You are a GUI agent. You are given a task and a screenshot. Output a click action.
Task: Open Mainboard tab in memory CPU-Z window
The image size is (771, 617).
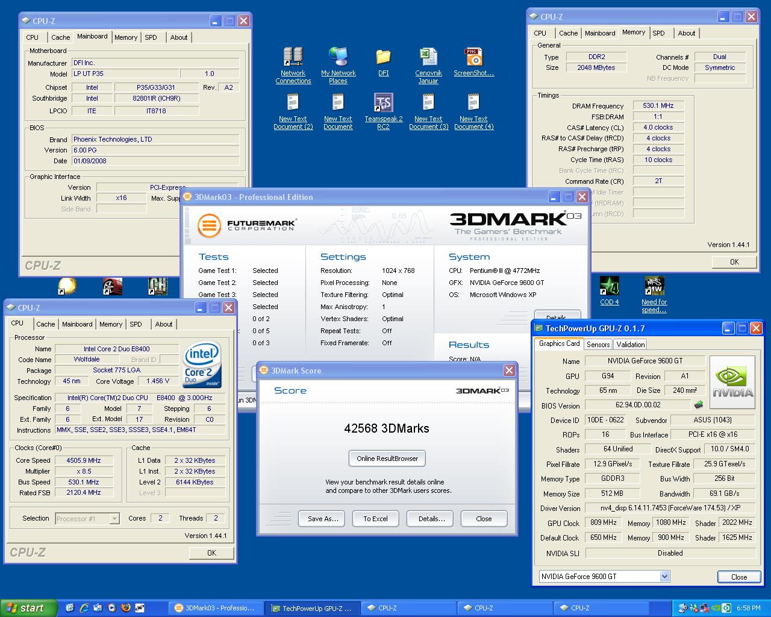pyautogui.click(x=600, y=33)
